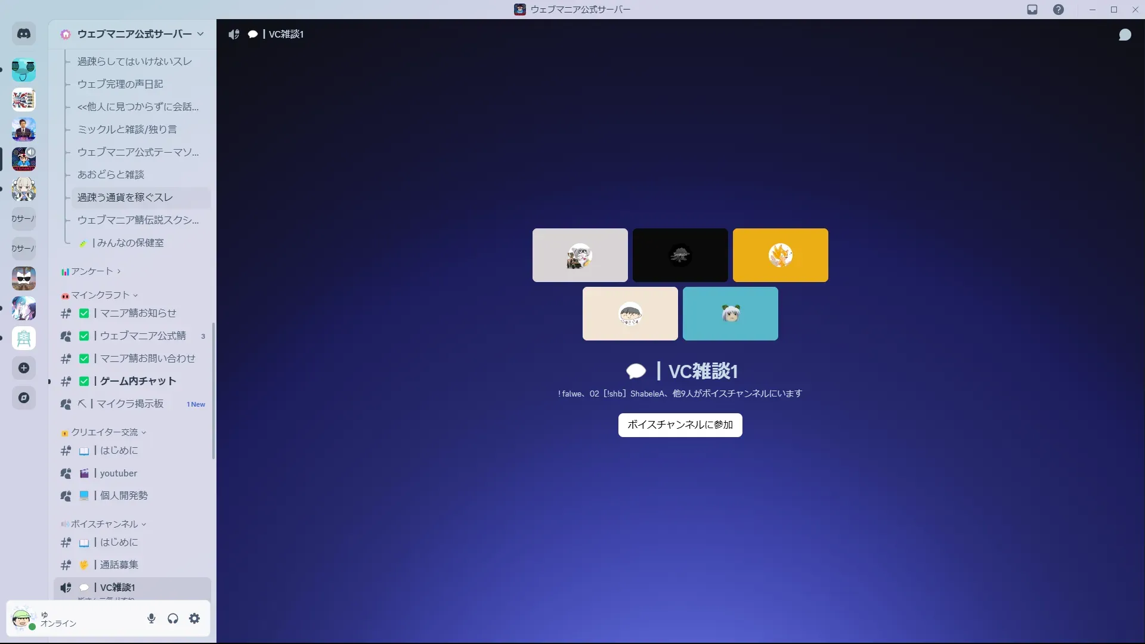Click ボイスチャンネルに参加 button
The image size is (1145, 644).
pos(680,425)
